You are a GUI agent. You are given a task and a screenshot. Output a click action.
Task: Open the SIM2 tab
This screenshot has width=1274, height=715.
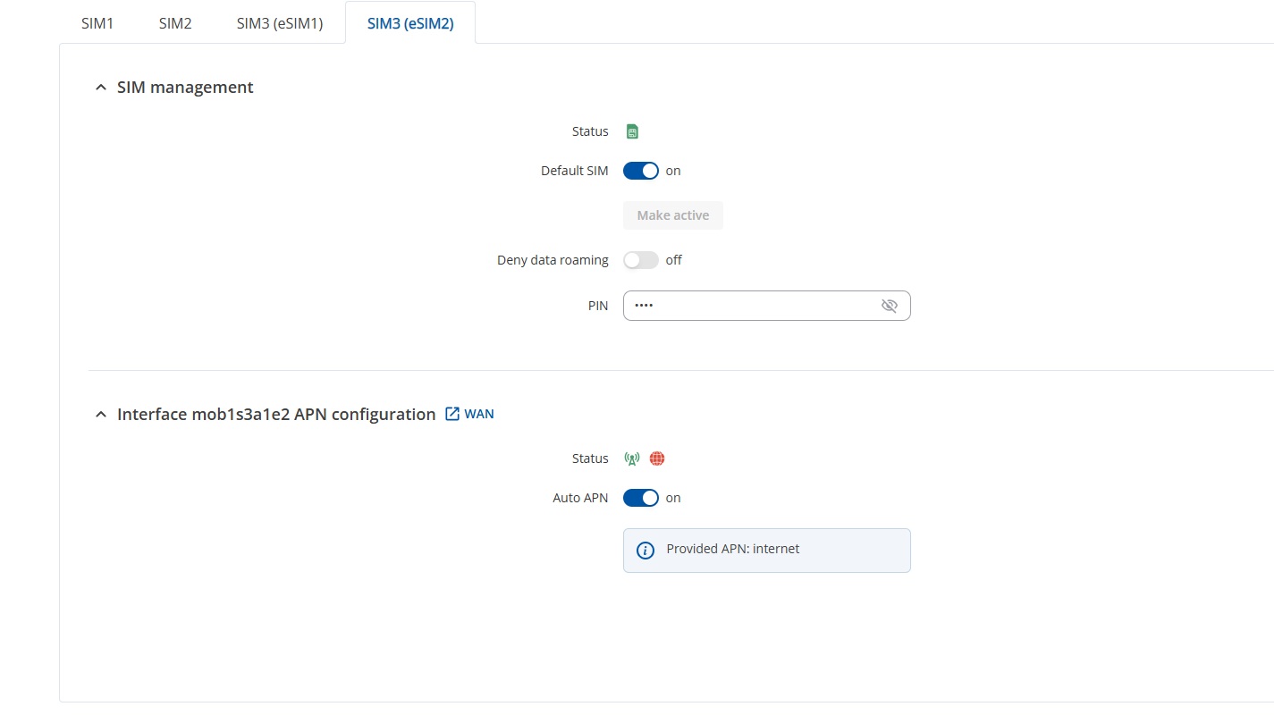point(175,23)
